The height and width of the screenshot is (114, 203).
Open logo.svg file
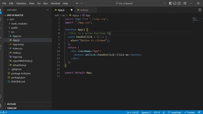pos(17,57)
